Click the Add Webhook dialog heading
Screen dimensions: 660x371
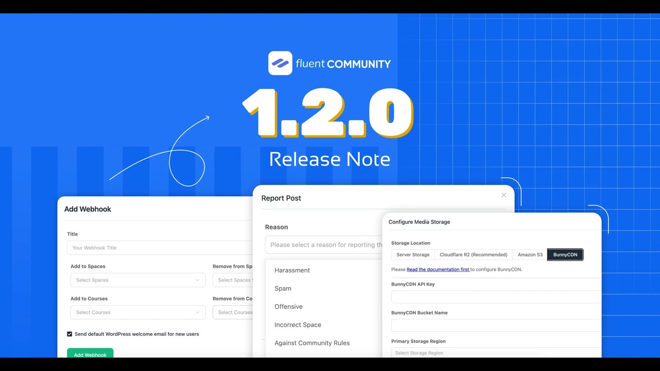point(88,209)
